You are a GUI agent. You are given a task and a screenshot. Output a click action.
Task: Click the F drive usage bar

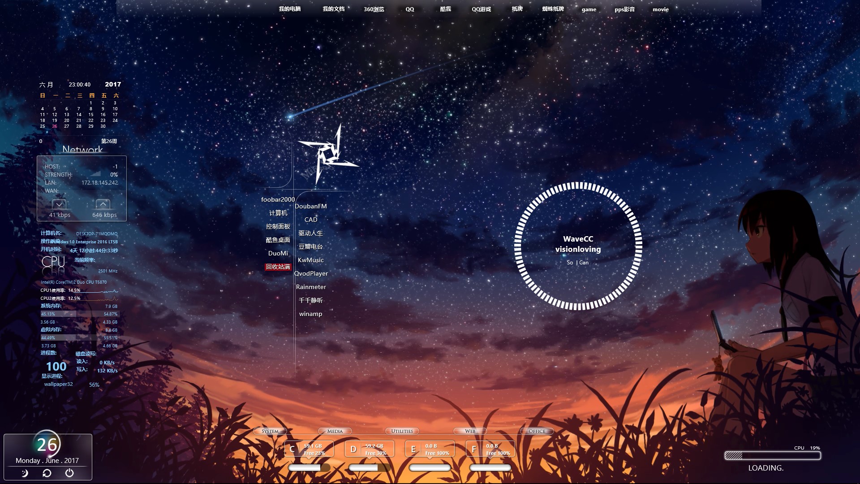click(x=490, y=467)
